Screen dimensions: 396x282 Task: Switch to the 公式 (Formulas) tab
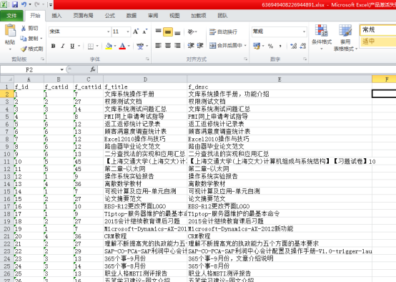pos(110,16)
